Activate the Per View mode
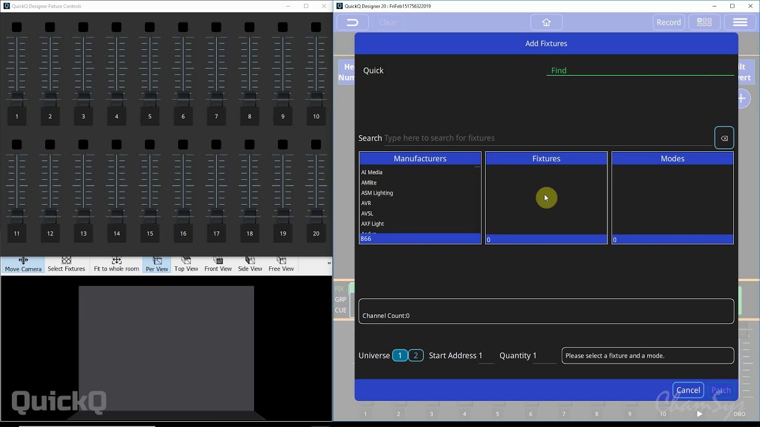Viewport: 760px width, 427px height. click(157, 265)
